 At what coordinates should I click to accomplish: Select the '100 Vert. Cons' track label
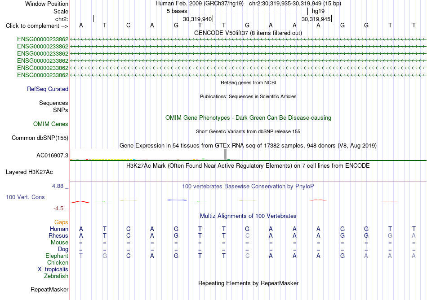coord(25,197)
